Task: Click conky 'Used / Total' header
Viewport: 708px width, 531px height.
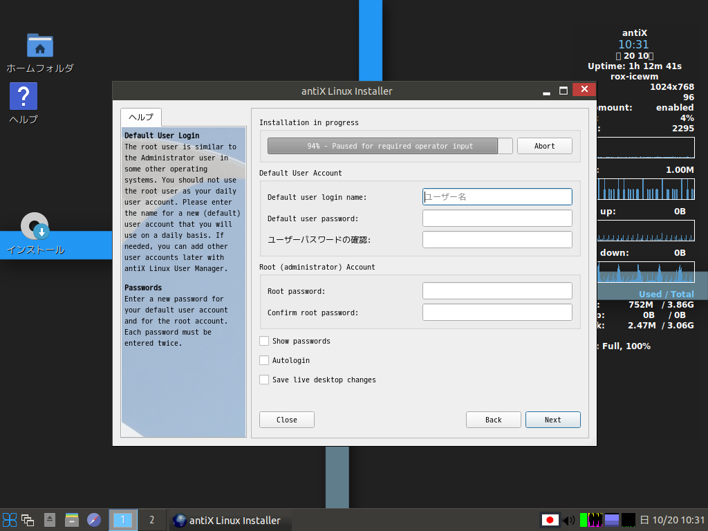Action: [x=666, y=294]
